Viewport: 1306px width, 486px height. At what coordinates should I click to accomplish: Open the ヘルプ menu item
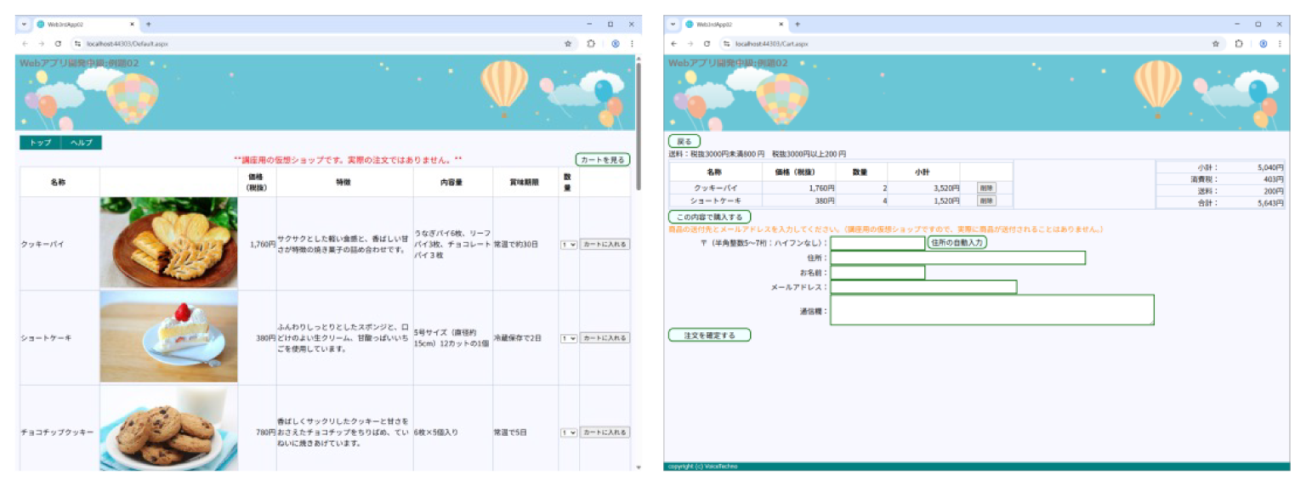pos(82,143)
